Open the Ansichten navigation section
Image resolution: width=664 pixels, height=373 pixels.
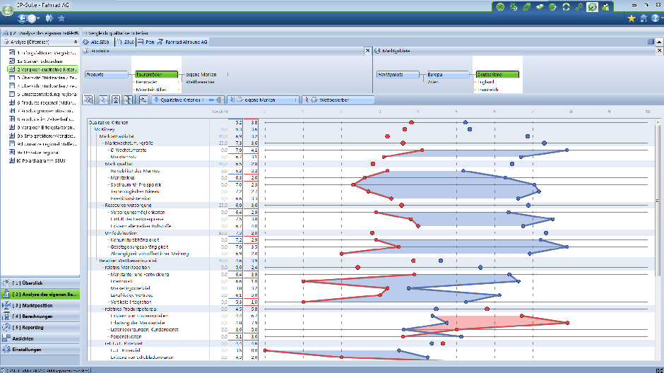tap(40, 338)
